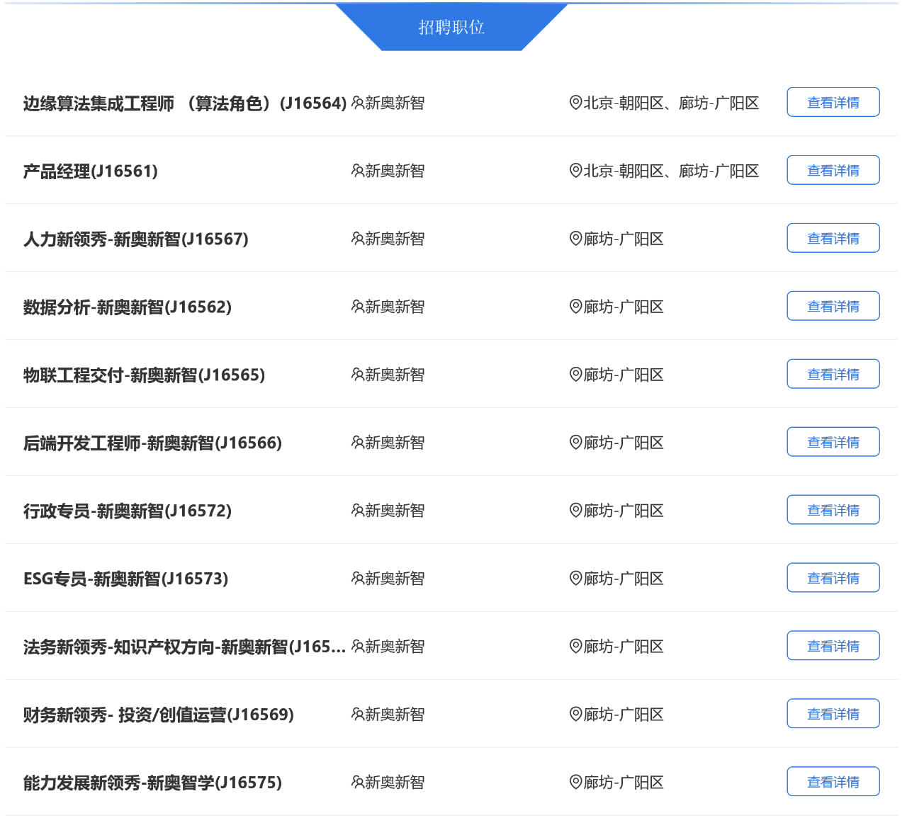This screenshot has height=818, width=907.
Task: Click company icon in 边缘算法集成工程师 row
Action: 358,103
